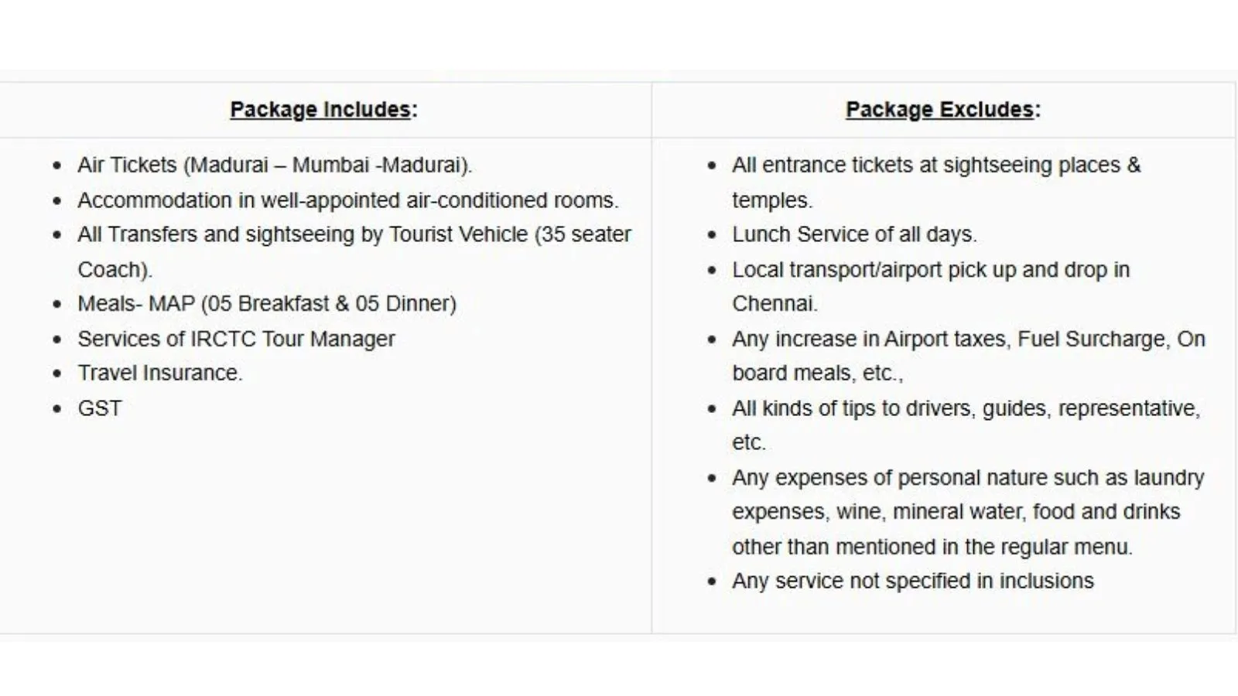Click the Airport taxes and Fuel Surcharge item
This screenshot has width=1238, height=696.
coord(968,339)
